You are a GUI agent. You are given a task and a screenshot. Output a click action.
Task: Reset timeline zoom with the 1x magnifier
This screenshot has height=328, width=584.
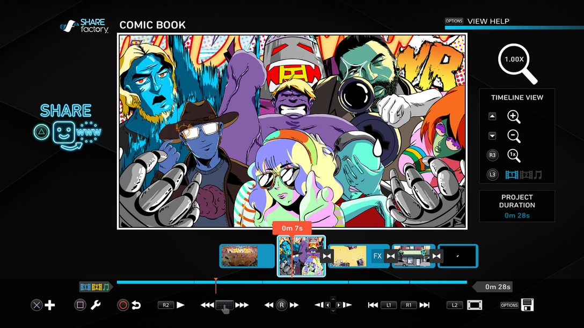pos(514,155)
